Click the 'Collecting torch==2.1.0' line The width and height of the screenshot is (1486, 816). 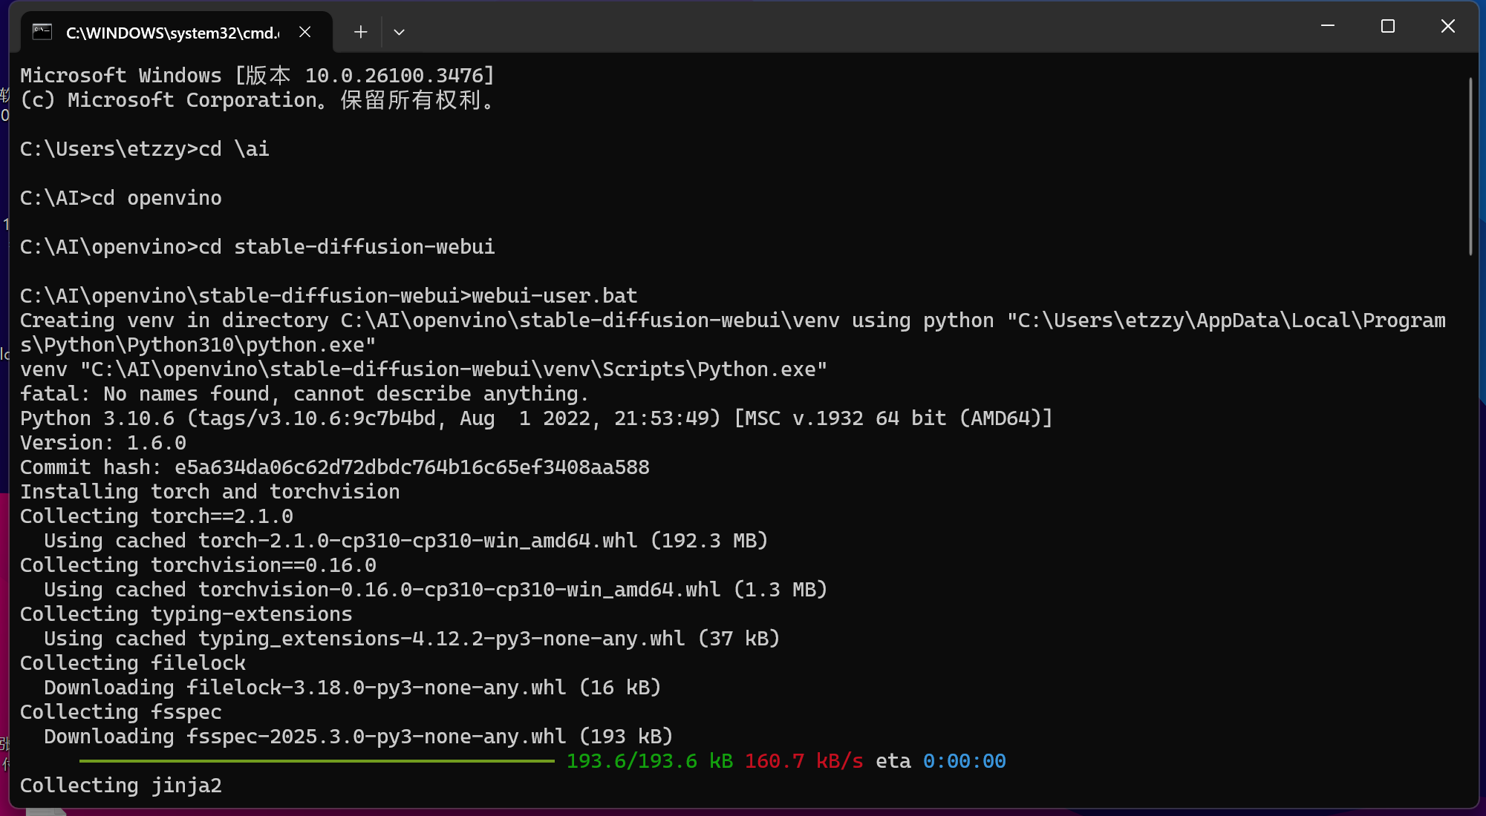click(x=157, y=516)
